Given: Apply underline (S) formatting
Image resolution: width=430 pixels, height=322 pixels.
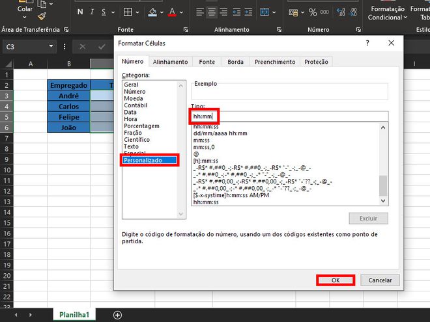Looking at the screenshot, I should pos(104,12).
